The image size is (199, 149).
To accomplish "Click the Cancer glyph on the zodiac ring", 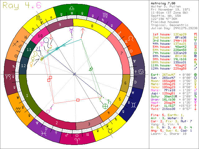I will (141, 72).
